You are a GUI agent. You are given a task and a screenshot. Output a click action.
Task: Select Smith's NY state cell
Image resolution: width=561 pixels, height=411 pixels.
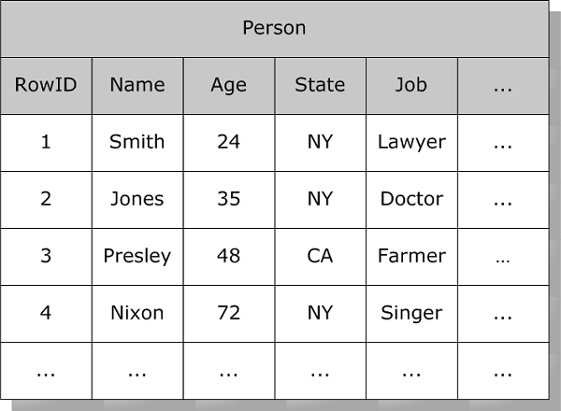(x=320, y=142)
